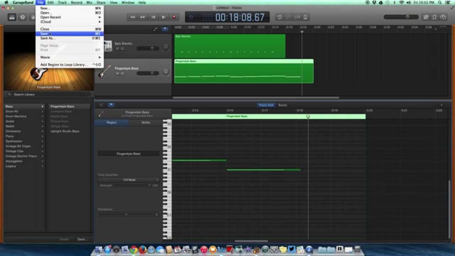The height and width of the screenshot is (256, 455).
Task: Open the Media Browser button
Action: [x=443, y=17]
